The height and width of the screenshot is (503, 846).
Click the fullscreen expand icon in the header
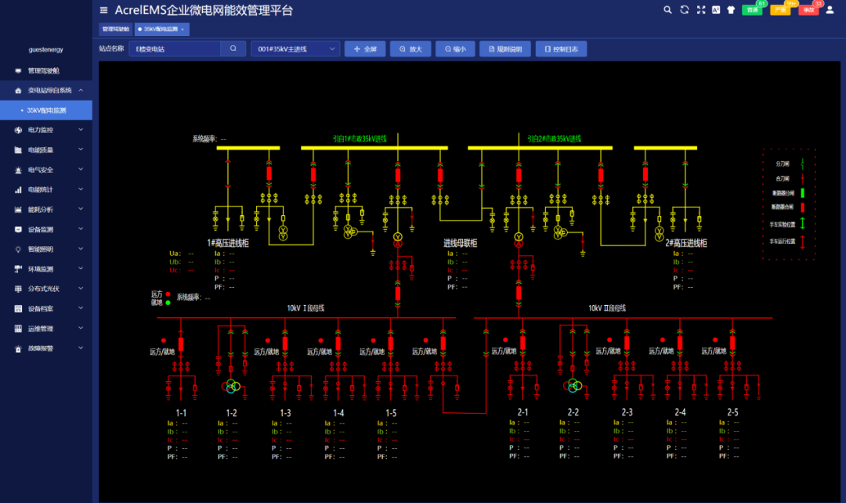tap(700, 9)
